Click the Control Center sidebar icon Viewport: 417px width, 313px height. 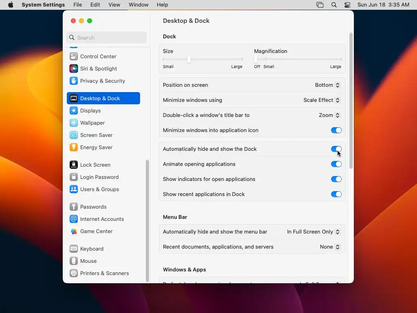[x=74, y=56]
